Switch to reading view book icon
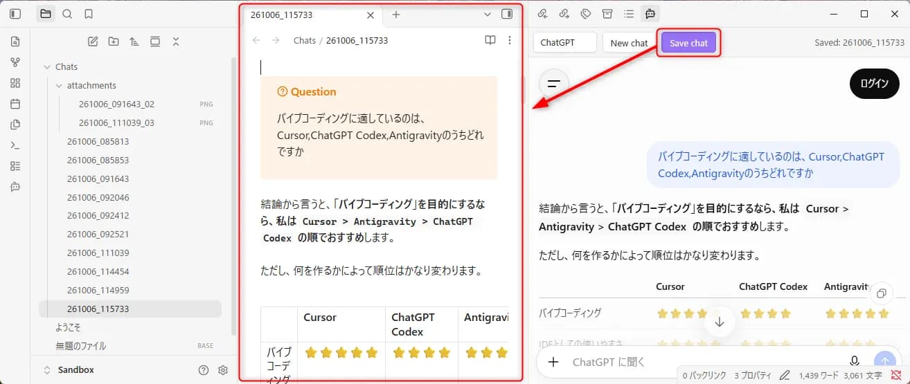 pyautogui.click(x=490, y=40)
